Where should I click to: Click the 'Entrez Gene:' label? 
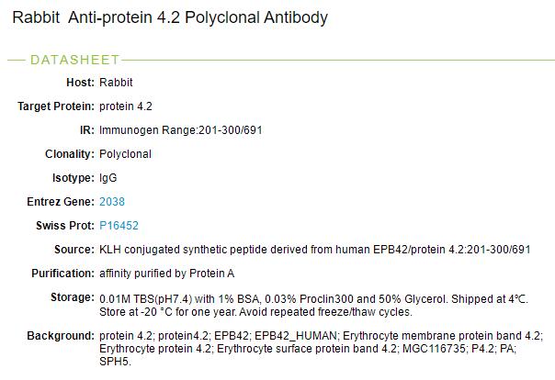(60, 201)
